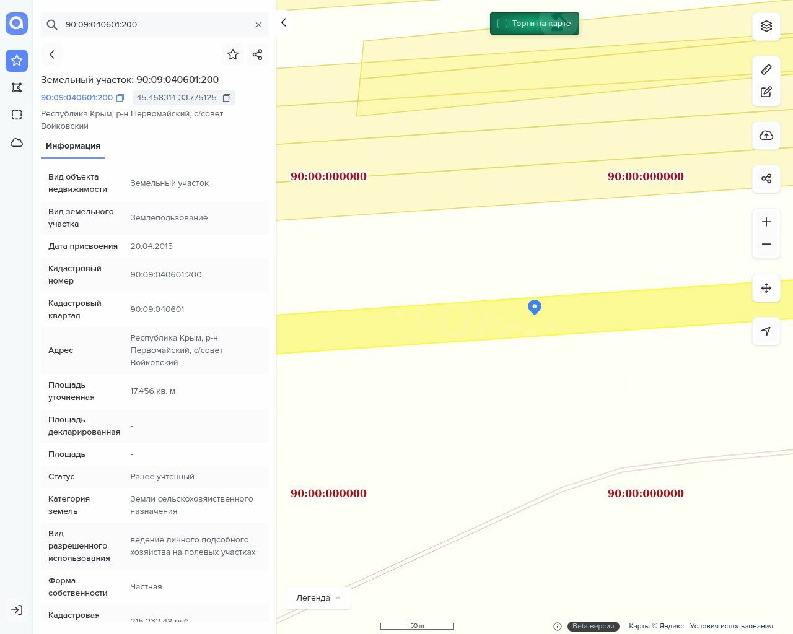Activate the move/pan arrows tool
The image size is (793, 634).
766,288
